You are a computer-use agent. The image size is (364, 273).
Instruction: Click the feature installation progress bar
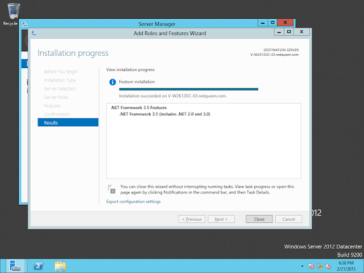point(188,89)
